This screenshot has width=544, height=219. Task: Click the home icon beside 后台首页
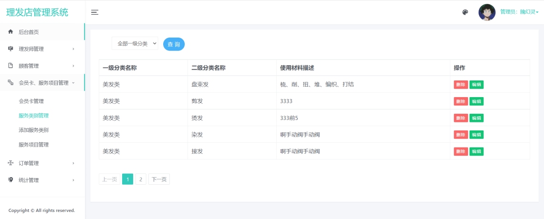coord(10,32)
